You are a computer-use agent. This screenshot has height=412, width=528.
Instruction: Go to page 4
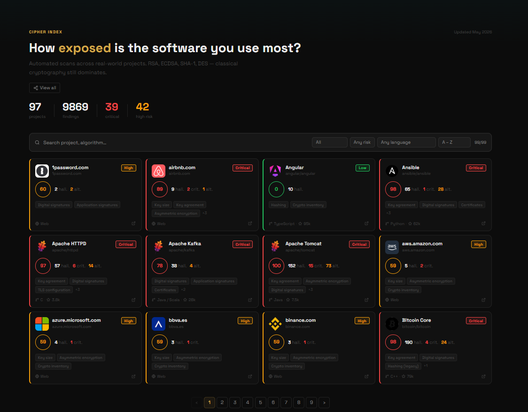pyautogui.click(x=248, y=402)
